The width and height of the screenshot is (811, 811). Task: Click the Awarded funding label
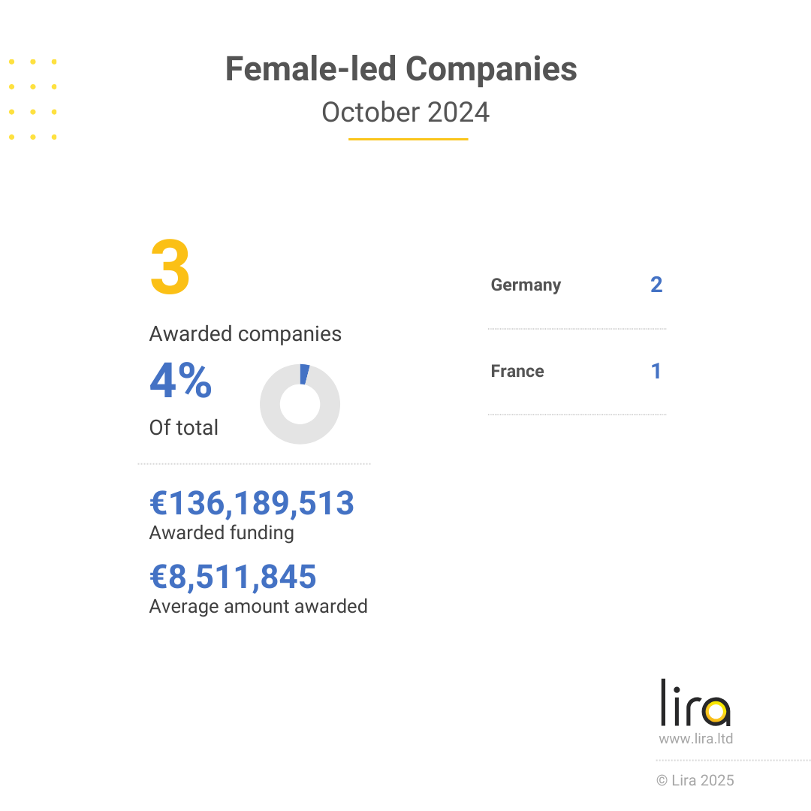[222, 533]
